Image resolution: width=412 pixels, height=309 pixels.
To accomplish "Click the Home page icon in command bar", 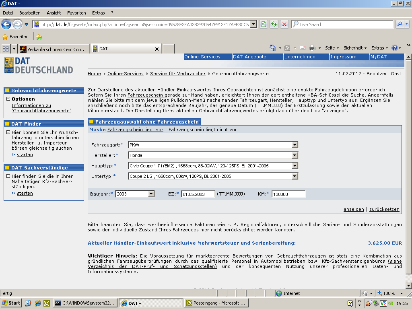I will point(273,48).
